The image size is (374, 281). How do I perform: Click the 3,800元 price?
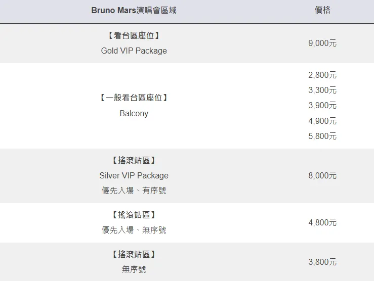pyautogui.click(x=322, y=262)
